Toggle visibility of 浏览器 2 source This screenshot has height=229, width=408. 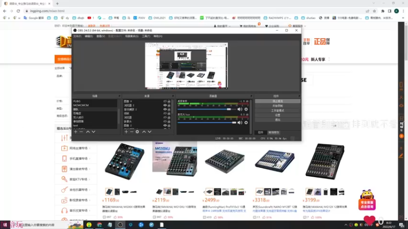tap(165, 105)
